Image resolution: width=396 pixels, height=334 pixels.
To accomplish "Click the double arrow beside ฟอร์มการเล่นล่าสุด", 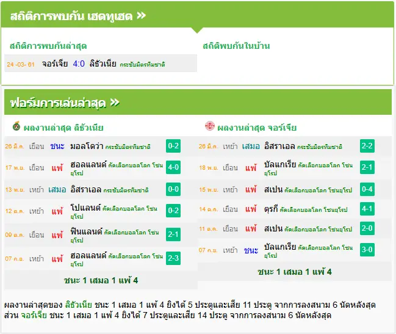I will (x=115, y=103).
